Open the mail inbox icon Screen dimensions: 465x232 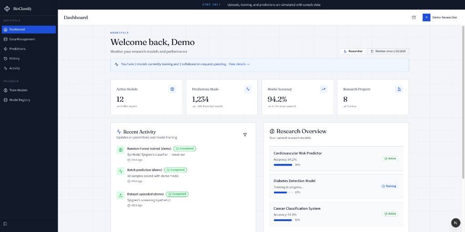414,18
